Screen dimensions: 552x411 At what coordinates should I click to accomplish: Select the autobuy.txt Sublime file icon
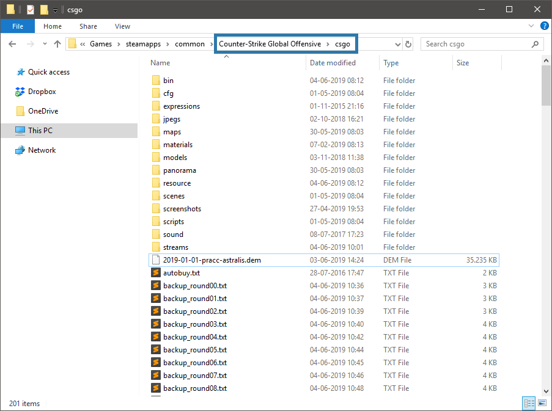pos(156,273)
